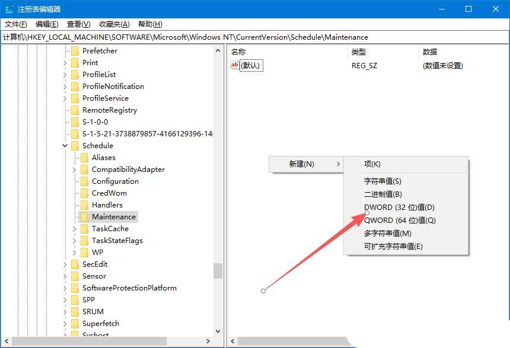Click the ProfileService folder icon
Image resolution: width=510 pixels, height=348 pixels.
[x=75, y=98]
